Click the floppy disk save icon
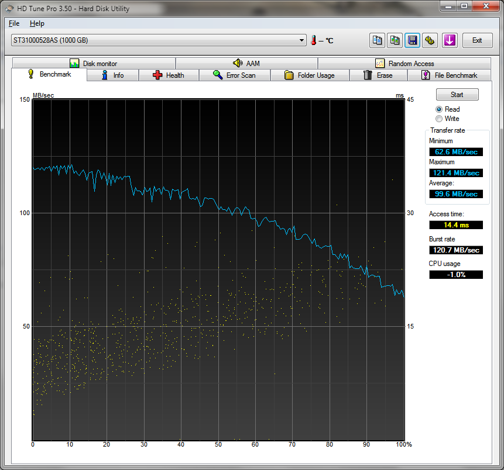This screenshot has height=470, width=504. point(413,40)
